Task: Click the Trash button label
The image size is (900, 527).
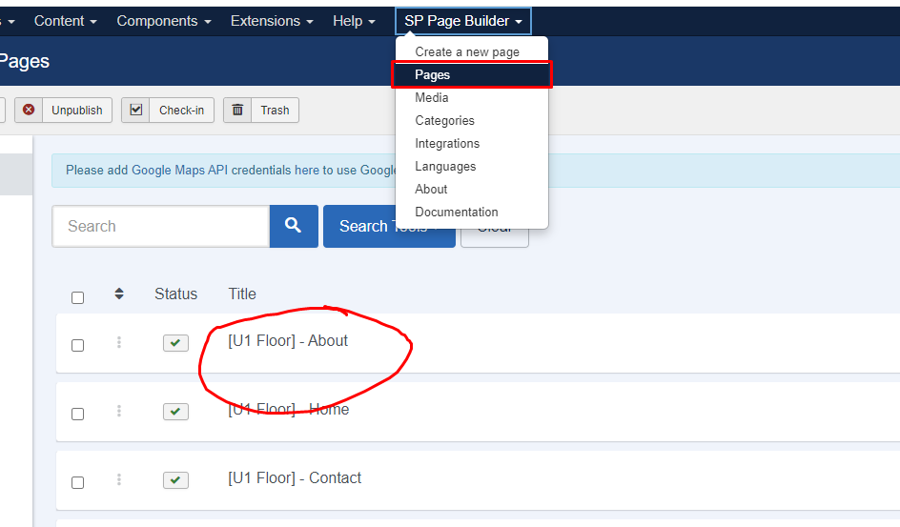Action: pos(275,111)
